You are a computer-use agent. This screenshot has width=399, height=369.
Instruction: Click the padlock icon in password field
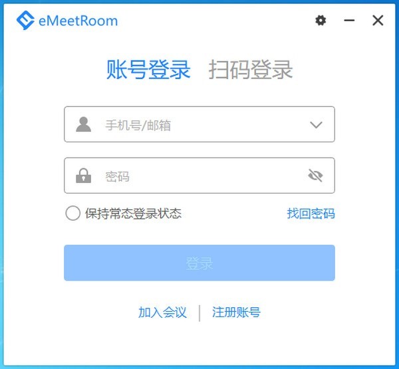click(84, 176)
